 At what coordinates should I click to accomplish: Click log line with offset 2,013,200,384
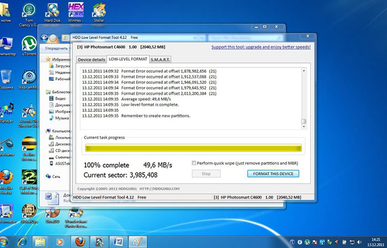click(x=149, y=94)
